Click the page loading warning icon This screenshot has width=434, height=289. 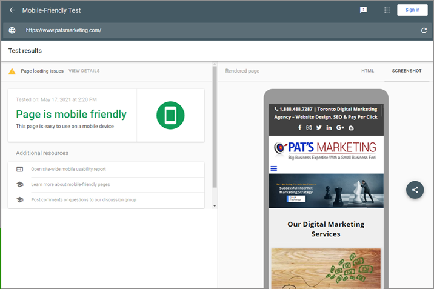[x=12, y=71]
